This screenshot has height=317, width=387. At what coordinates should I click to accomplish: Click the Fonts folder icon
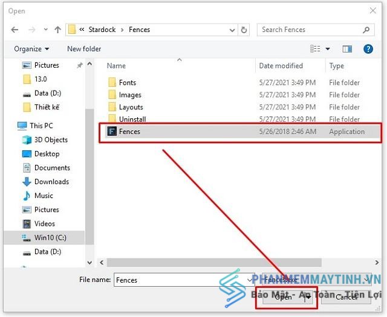pyautogui.click(x=112, y=82)
